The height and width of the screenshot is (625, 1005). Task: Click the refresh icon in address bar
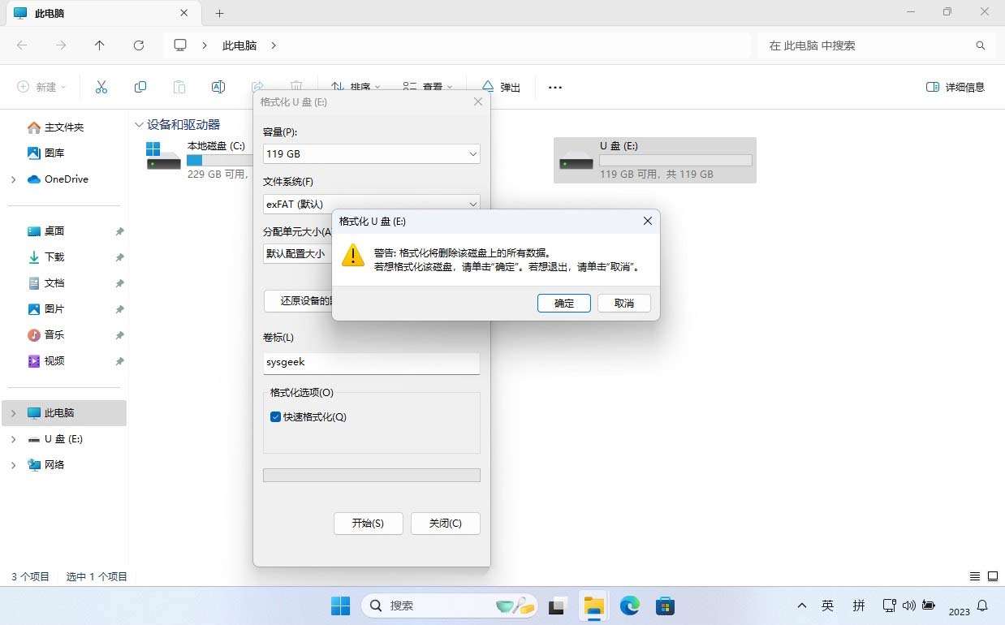pos(139,45)
